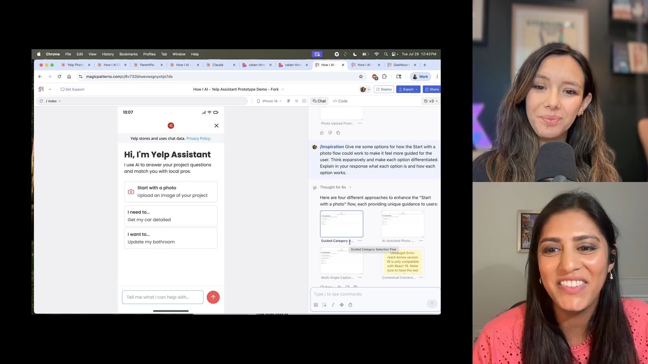Open the Bookmarks menu
Viewport: 648px width, 364px height.
pos(128,54)
